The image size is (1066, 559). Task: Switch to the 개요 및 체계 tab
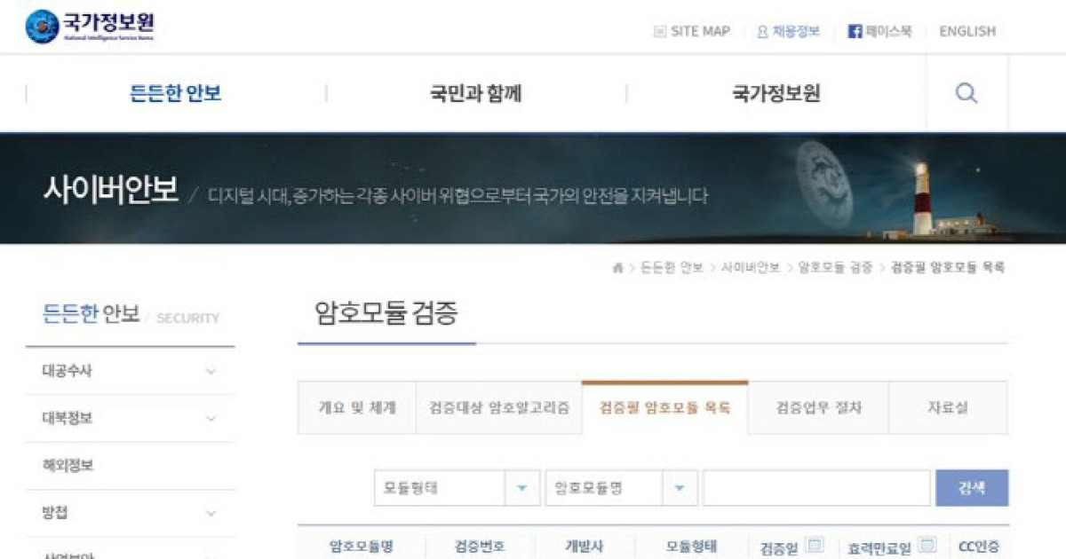tap(355, 406)
